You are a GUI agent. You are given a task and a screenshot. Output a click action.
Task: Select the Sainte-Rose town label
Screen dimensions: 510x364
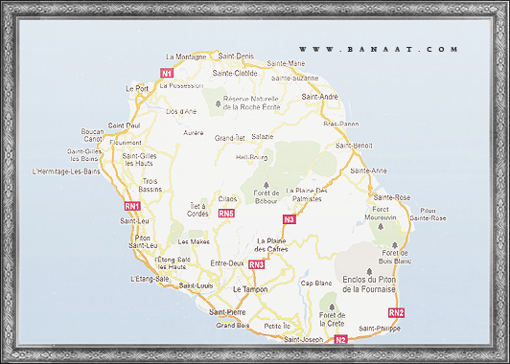tap(391, 197)
